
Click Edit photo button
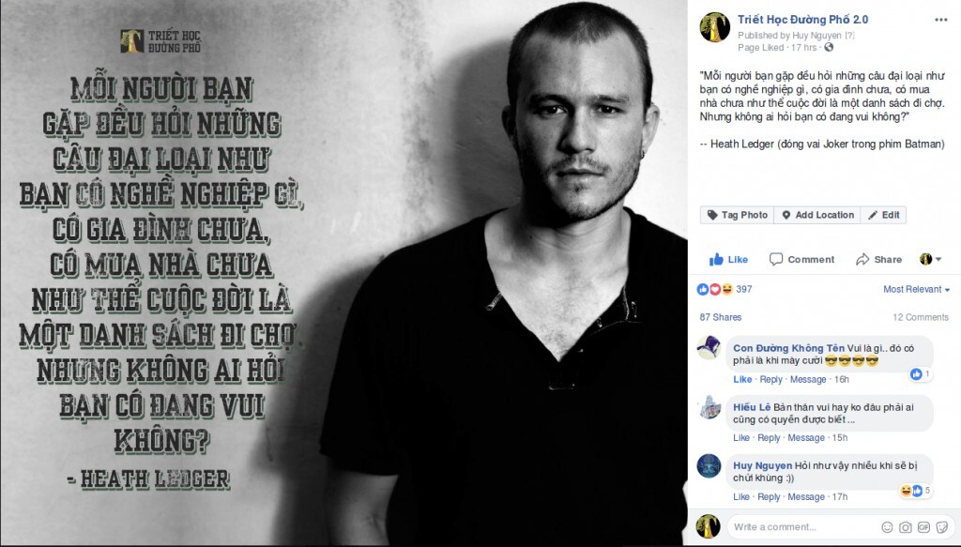tap(883, 215)
